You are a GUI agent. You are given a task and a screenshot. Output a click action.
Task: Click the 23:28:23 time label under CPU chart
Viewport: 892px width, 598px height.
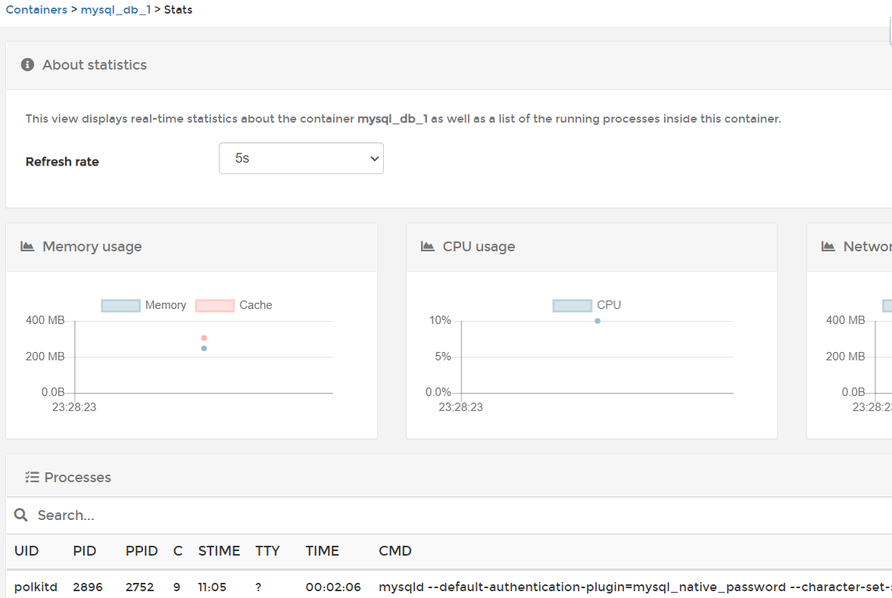461,407
